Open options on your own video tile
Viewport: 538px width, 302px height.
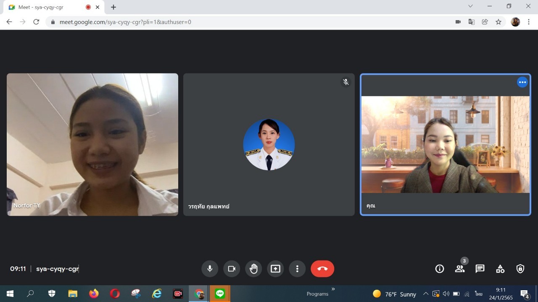(522, 82)
